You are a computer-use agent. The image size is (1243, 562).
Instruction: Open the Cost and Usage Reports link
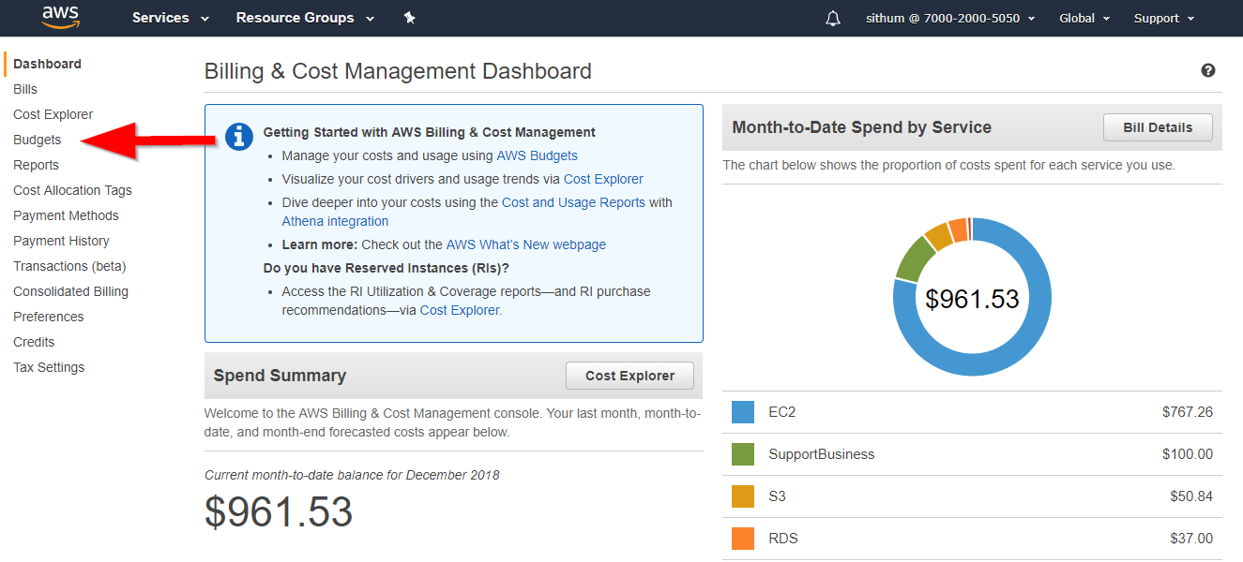coord(573,202)
